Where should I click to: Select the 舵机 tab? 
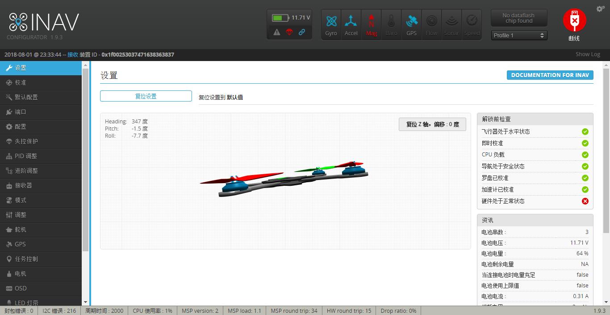tap(41, 229)
